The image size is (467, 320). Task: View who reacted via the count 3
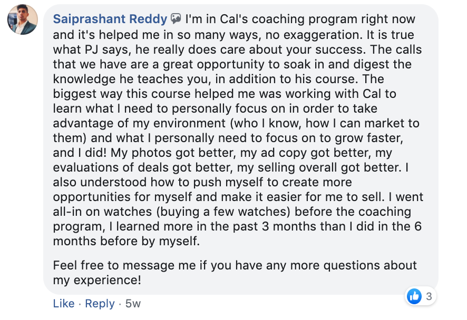coord(429,296)
